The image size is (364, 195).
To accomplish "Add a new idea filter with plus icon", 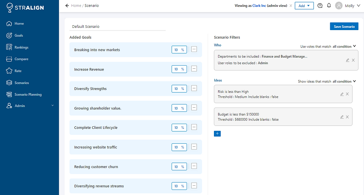I will click(x=217, y=134).
